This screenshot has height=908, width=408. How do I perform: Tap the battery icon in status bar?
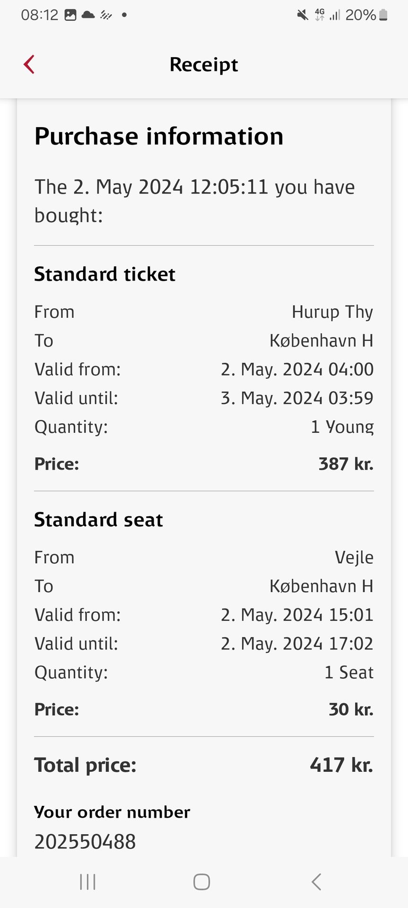tap(383, 15)
